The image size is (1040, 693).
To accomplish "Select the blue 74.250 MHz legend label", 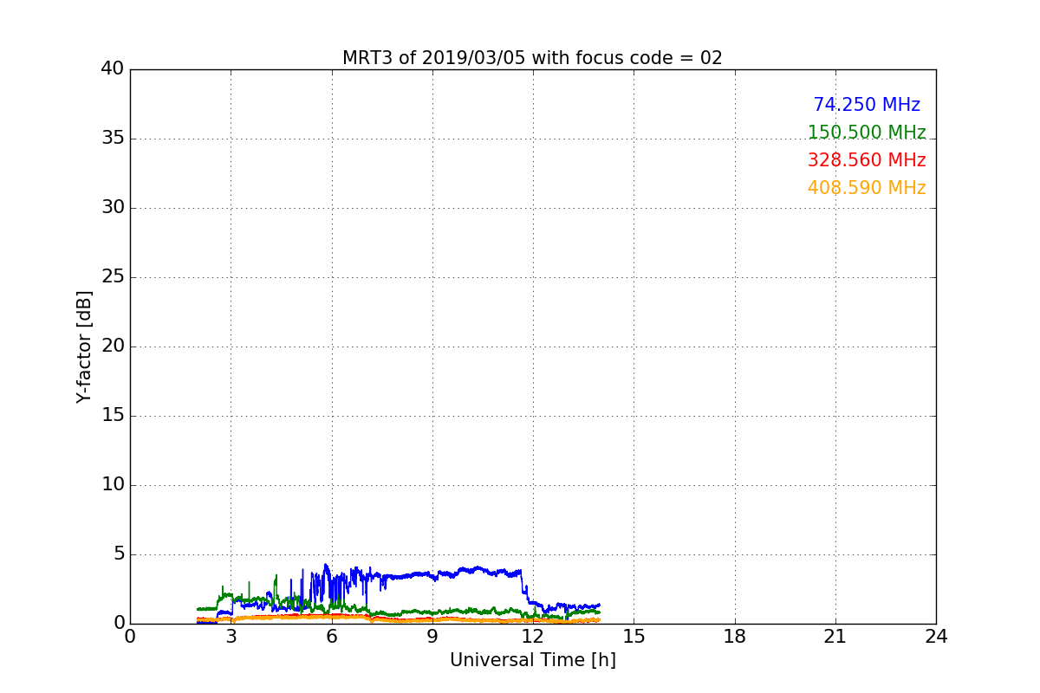I will click(867, 105).
